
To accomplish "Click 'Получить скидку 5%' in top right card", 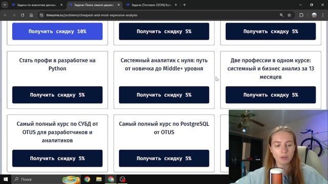I will [271, 31].
